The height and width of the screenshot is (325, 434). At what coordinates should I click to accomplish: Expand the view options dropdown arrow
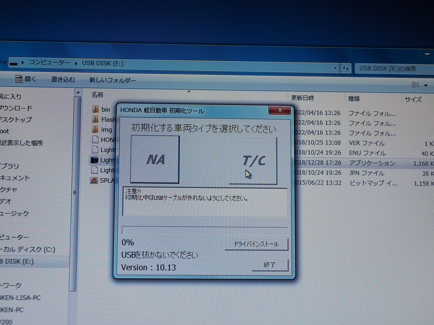pos(426,85)
